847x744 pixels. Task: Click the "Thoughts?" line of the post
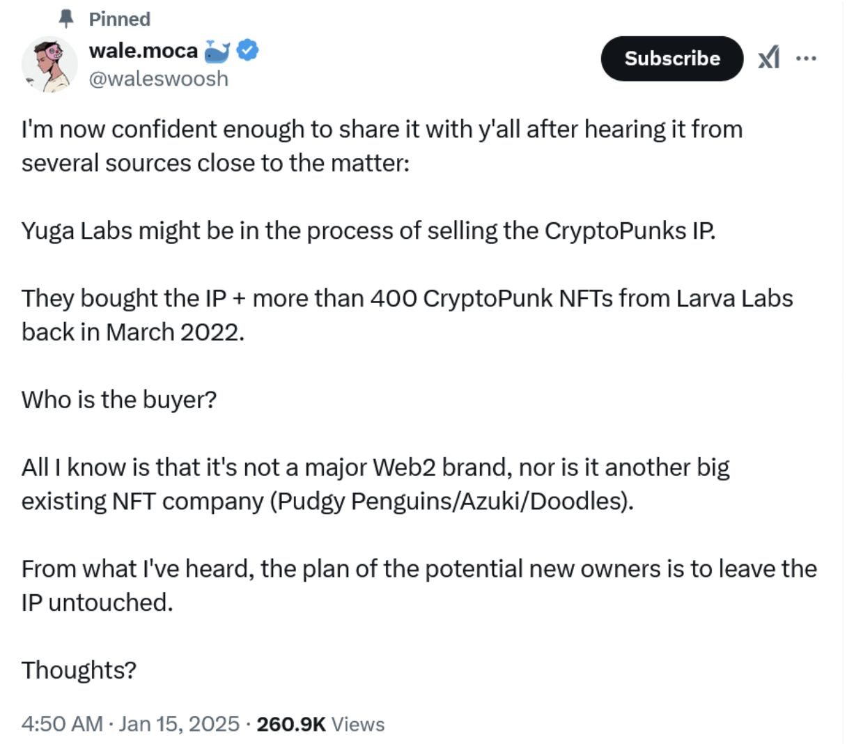(x=79, y=669)
